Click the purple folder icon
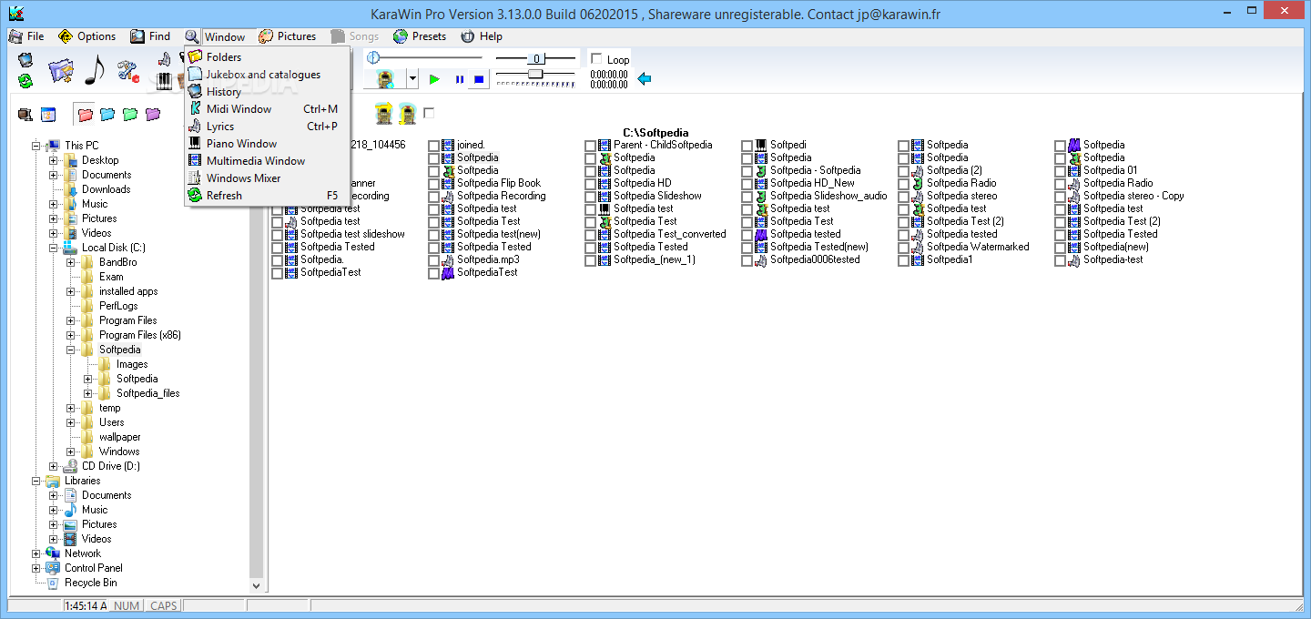Viewport: 1311px width, 619px height. click(x=153, y=115)
